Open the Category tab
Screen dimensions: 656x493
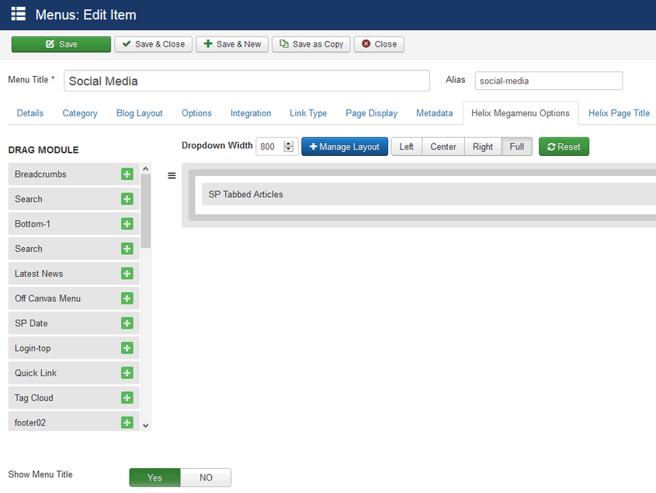pos(80,113)
